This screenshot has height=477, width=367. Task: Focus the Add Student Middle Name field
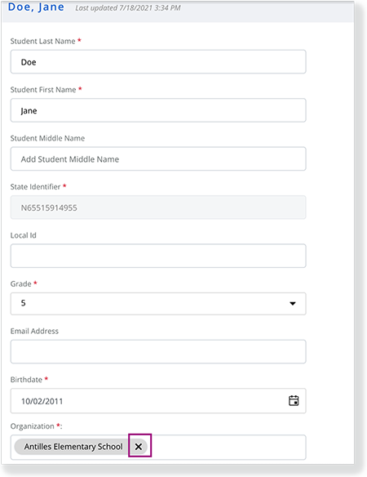(158, 158)
